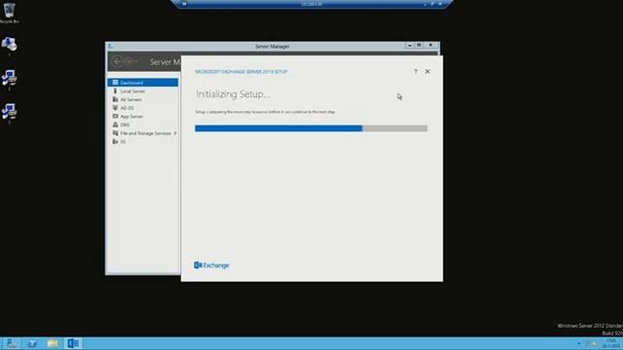Screen dimensions: 623x350
Task: Open the DNS role page
Action: (143, 124)
